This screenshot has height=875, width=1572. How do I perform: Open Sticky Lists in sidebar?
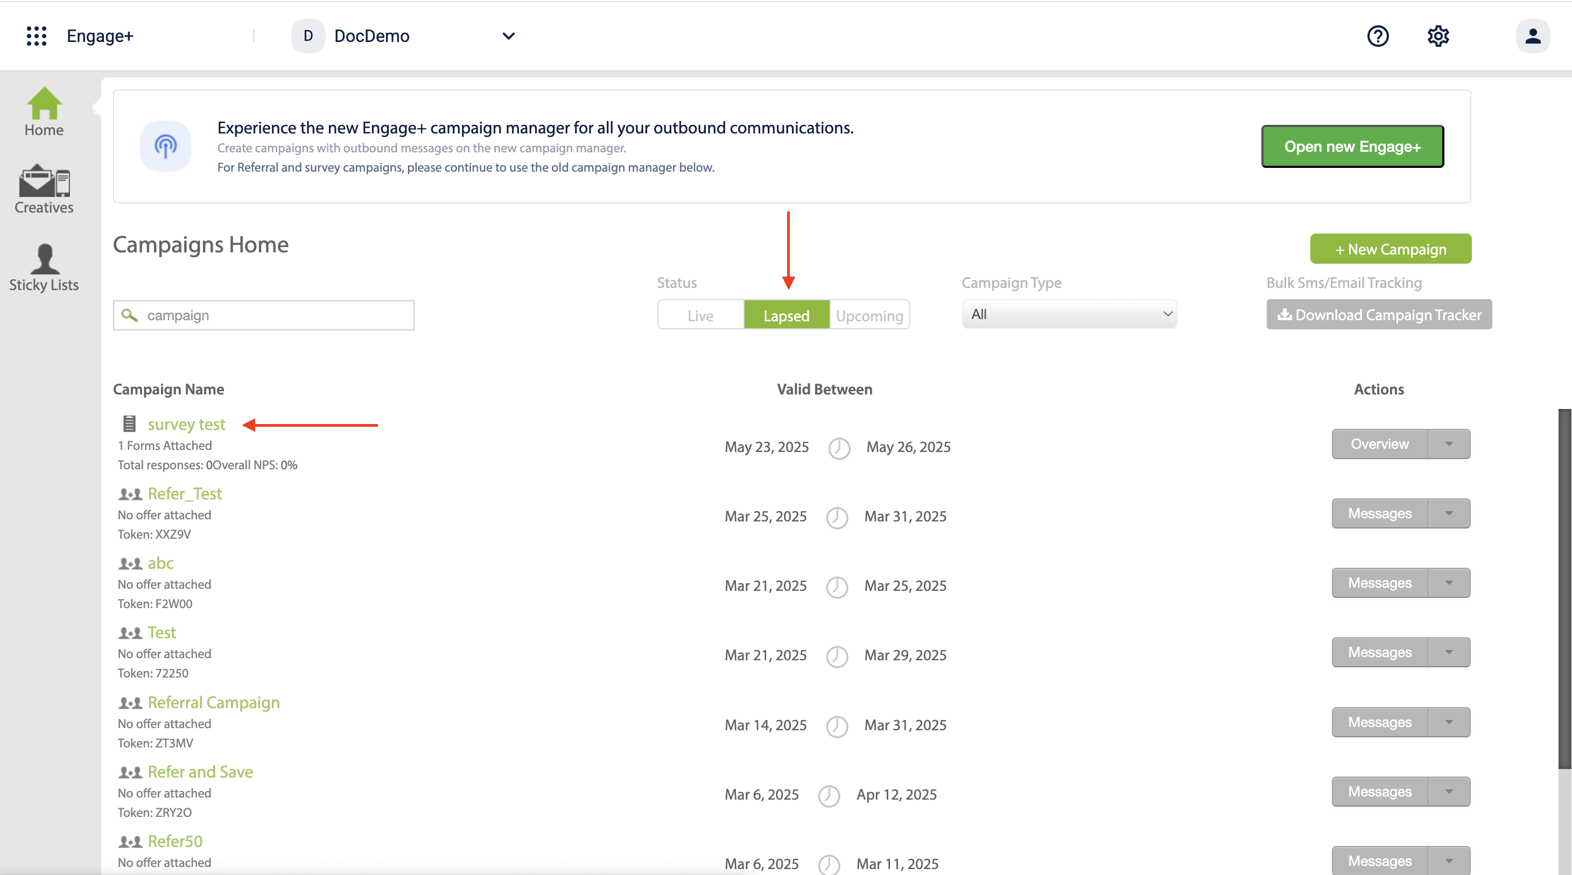[x=44, y=267]
